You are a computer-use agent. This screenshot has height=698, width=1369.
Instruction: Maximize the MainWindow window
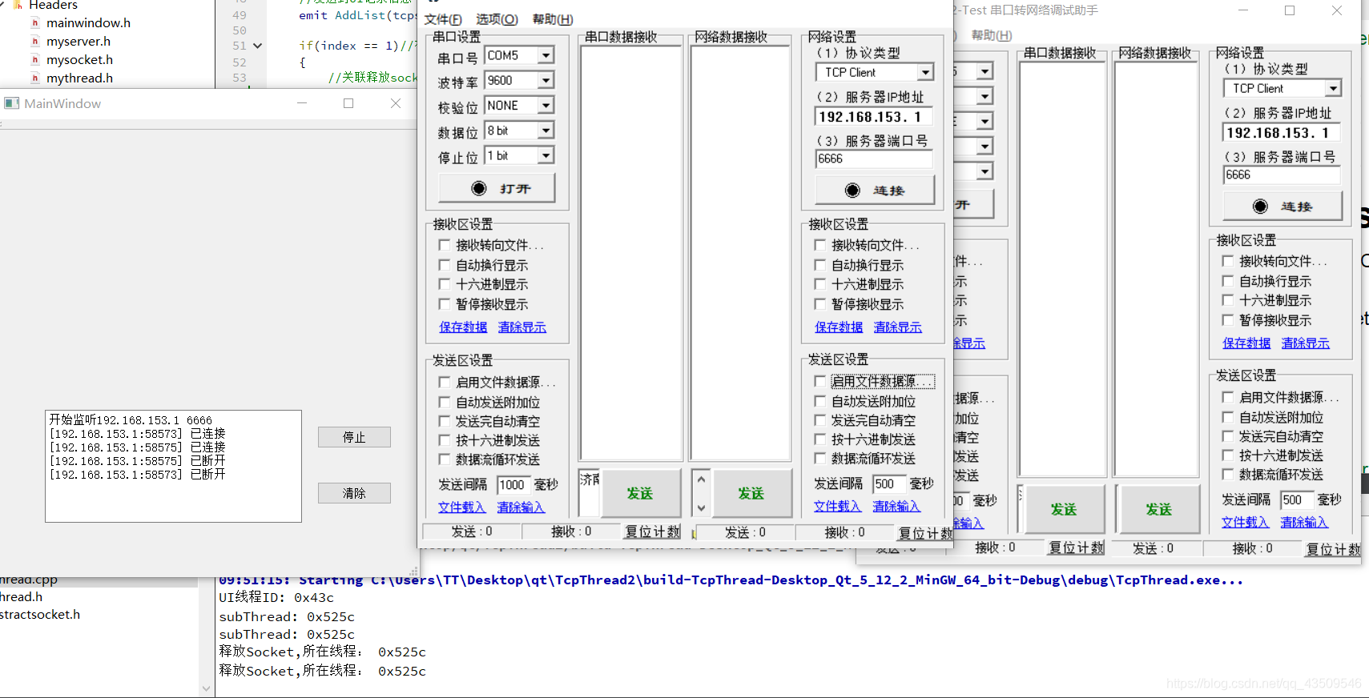coord(348,103)
